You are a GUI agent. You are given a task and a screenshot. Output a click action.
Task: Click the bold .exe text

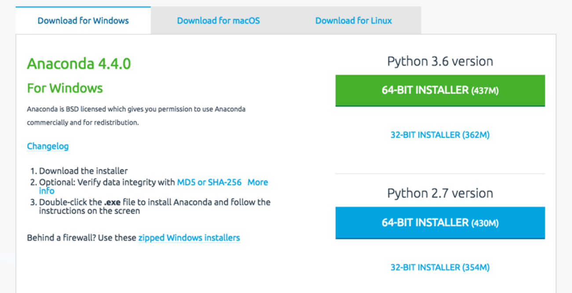(112, 203)
